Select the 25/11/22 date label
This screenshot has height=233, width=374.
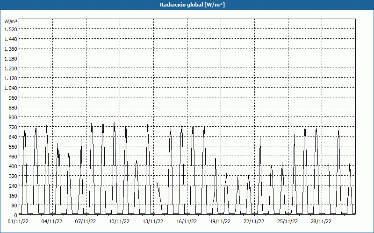(x=288, y=222)
